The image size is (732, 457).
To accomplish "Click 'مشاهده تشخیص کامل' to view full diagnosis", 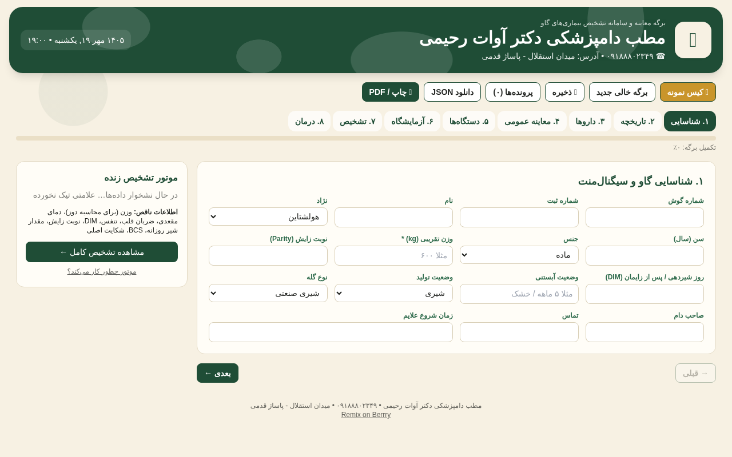I will pyautogui.click(x=102, y=252).
